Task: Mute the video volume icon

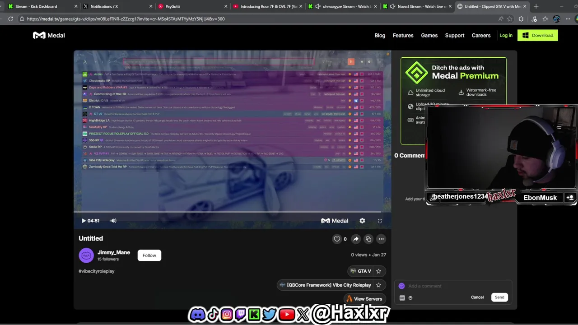Action: pos(113,221)
